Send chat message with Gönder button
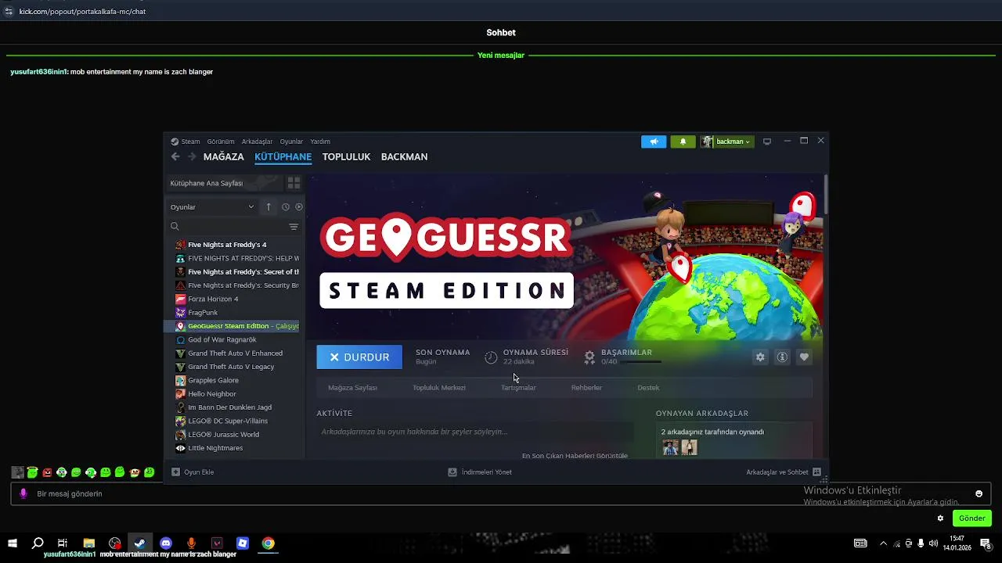Viewport: 1002px width, 563px height. [971, 518]
